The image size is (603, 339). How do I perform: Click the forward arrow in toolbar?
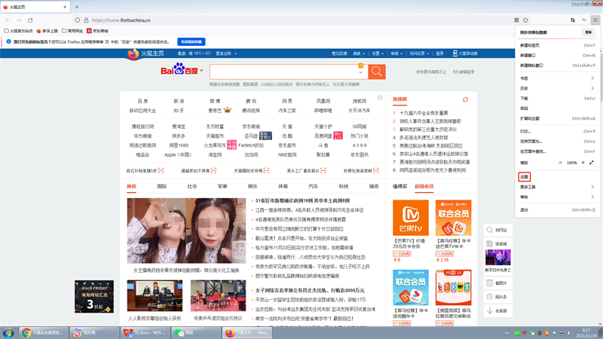pyautogui.click(x=18, y=20)
